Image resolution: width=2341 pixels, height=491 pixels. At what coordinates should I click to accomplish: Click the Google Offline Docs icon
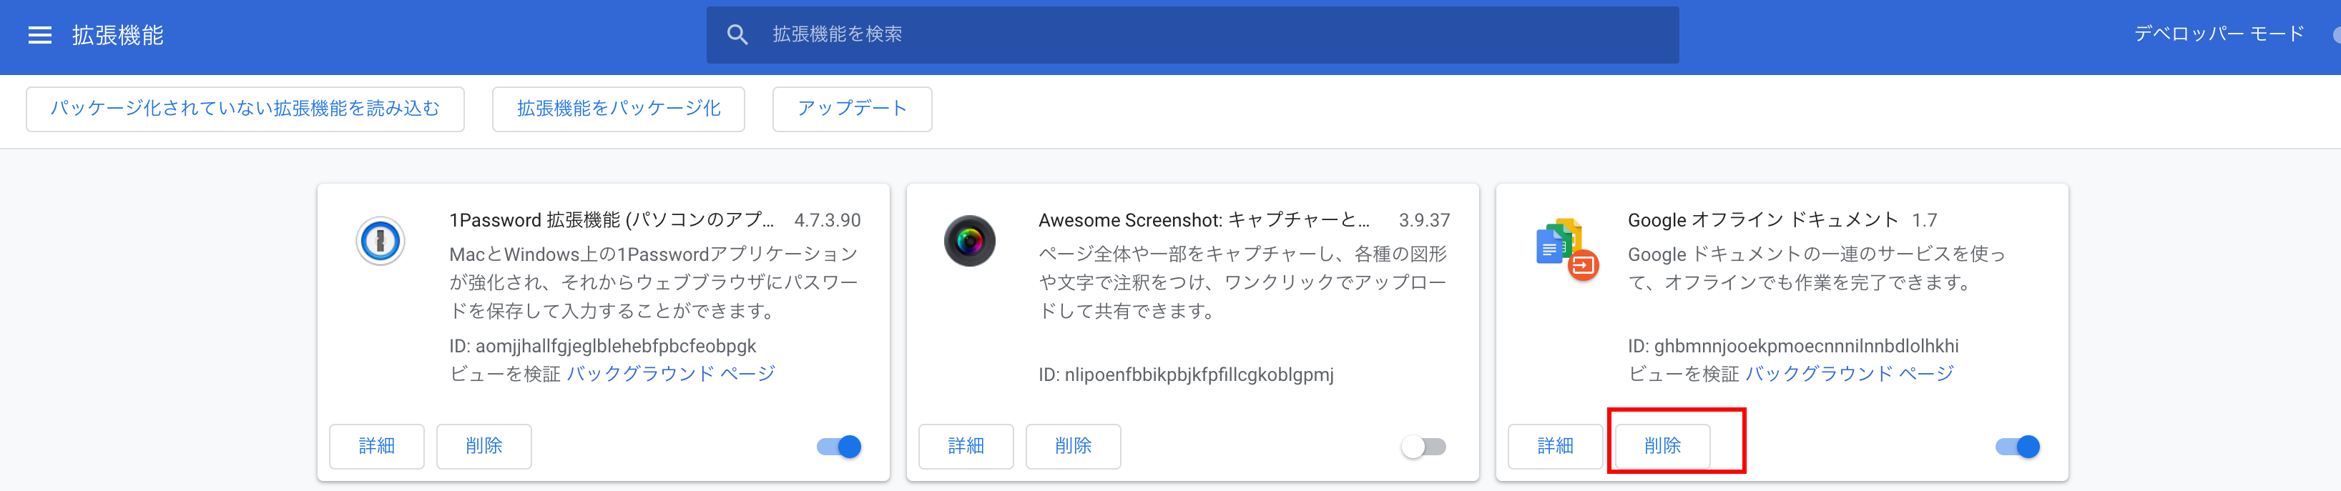point(1566,249)
